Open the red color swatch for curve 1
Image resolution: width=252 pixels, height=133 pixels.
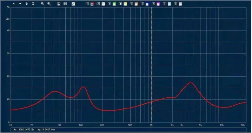(92, 4)
